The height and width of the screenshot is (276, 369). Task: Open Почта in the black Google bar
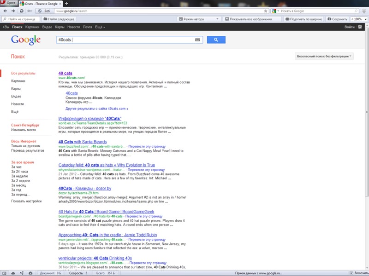click(x=88, y=27)
